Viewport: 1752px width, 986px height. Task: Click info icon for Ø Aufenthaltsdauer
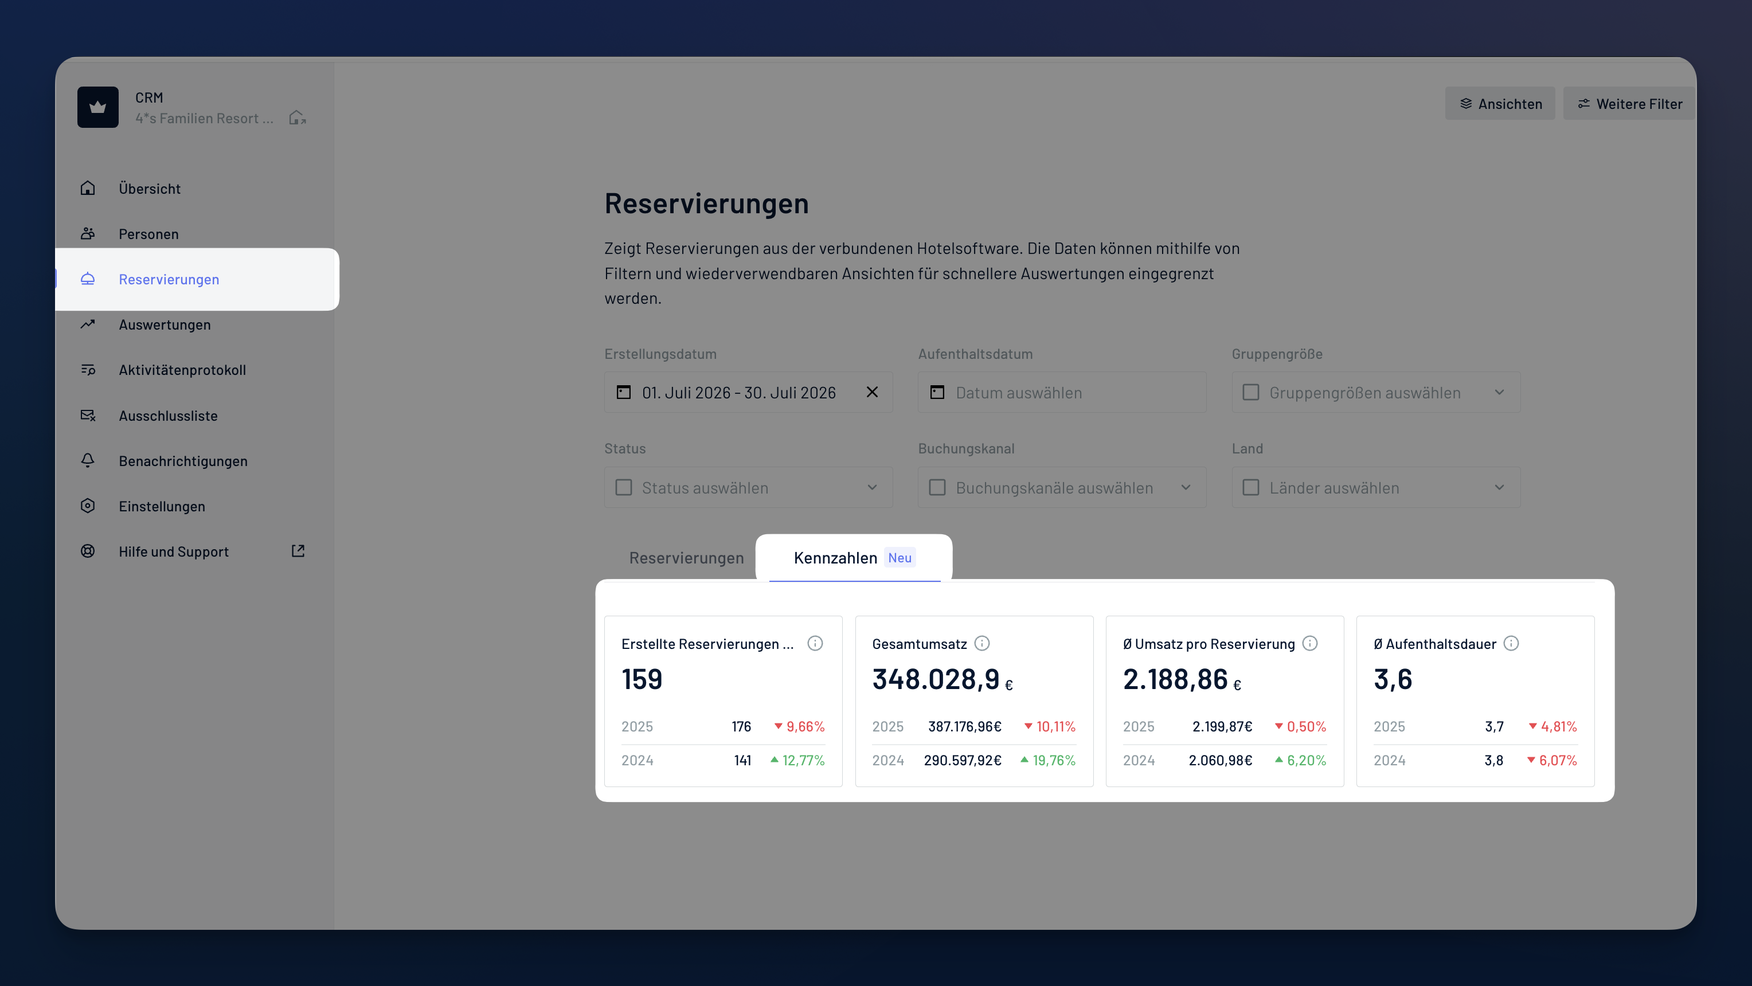tap(1511, 643)
